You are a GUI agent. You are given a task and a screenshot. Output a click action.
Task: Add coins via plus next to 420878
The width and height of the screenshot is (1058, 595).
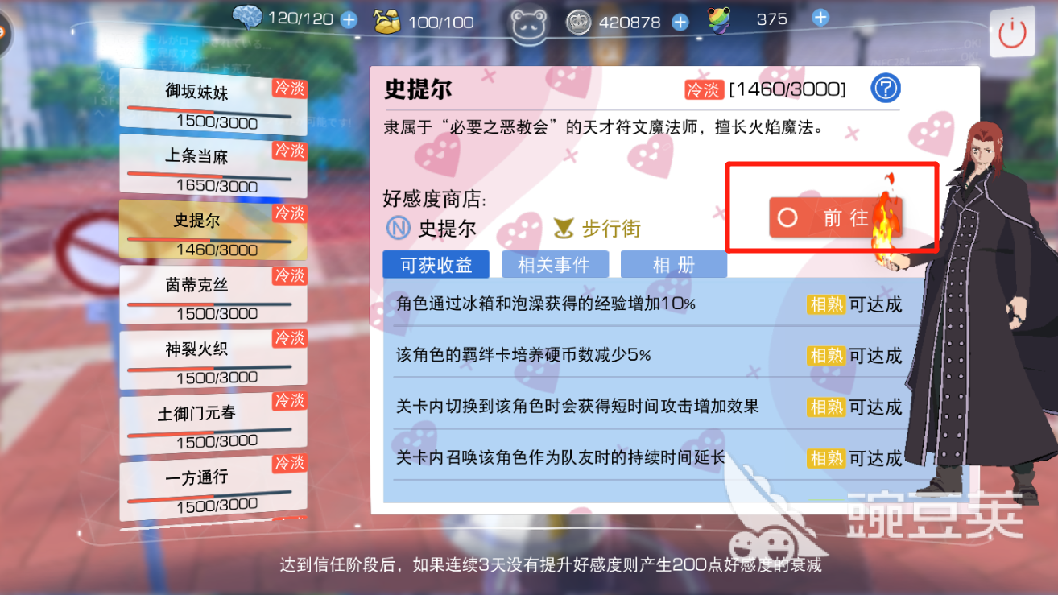tap(680, 22)
